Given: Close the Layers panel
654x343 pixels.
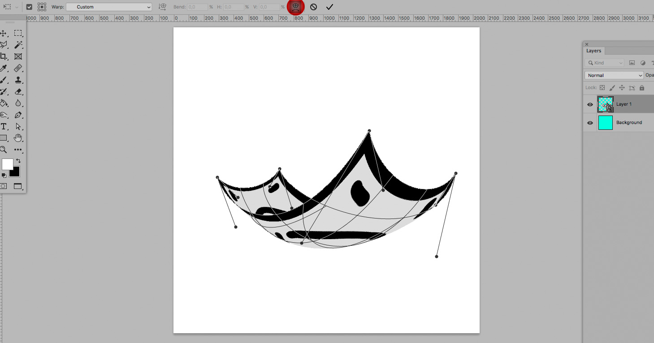Looking at the screenshot, I should point(587,44).
